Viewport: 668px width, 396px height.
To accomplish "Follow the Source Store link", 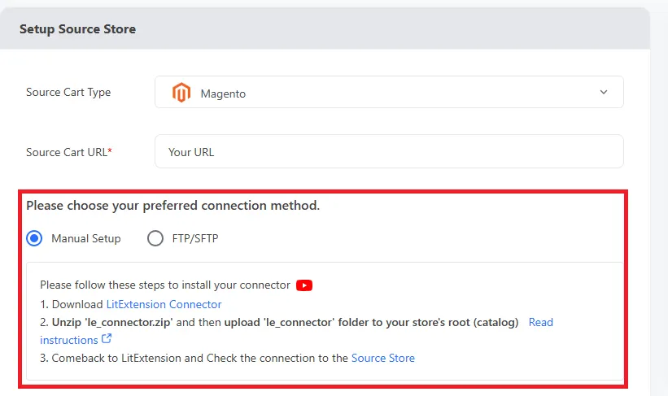I will tap(383, 358).
